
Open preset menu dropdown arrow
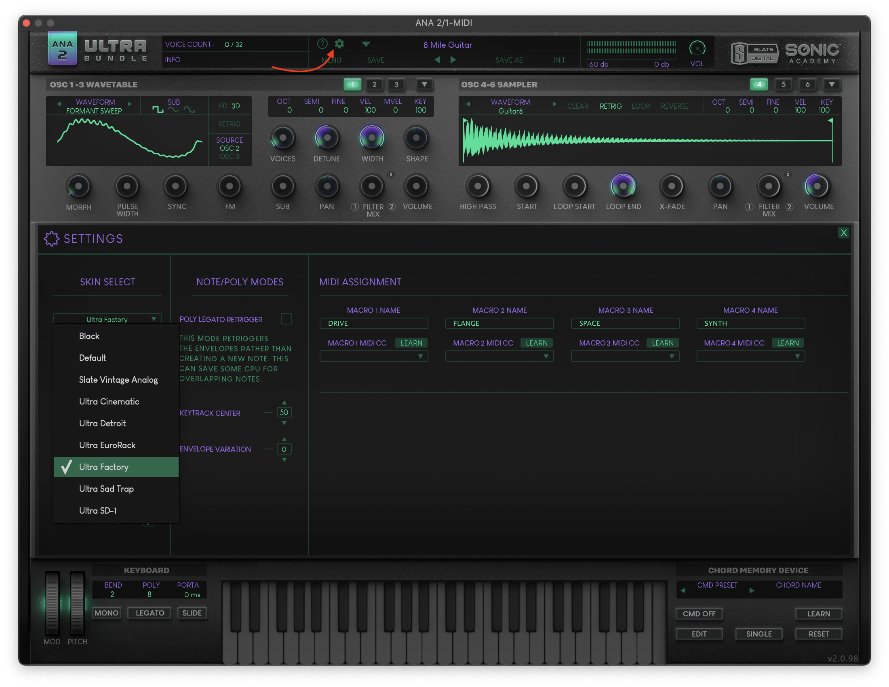point(366,44)
